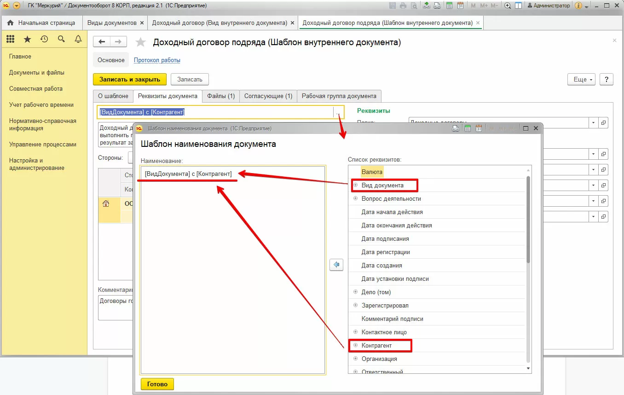Viewport: 624px width, 395px height.
Task: Close the Доходный договор подряда tab
Action: click(478, 23)
